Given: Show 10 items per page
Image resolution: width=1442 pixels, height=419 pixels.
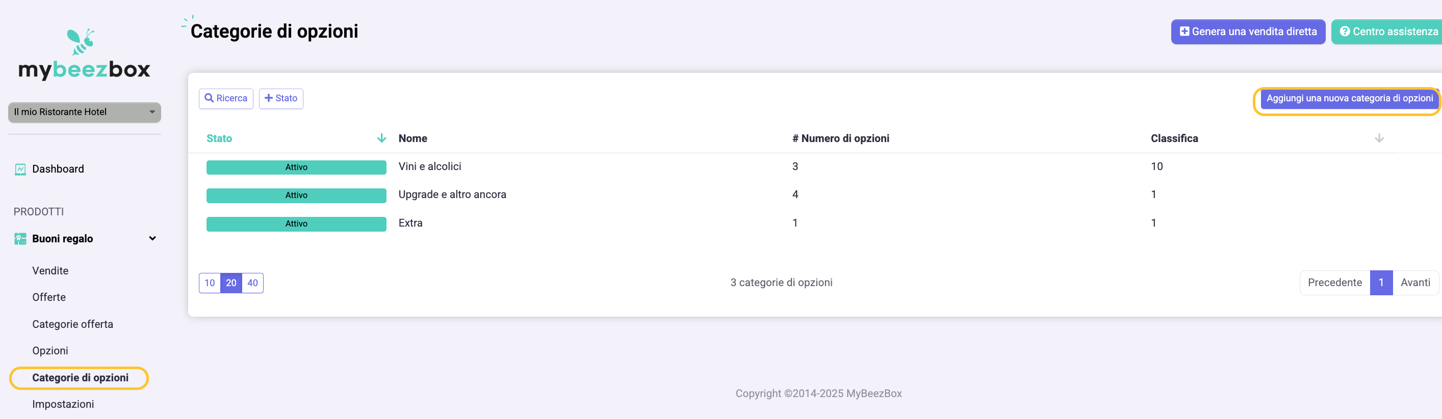Looking at the screenshot, I should (210, 283).
